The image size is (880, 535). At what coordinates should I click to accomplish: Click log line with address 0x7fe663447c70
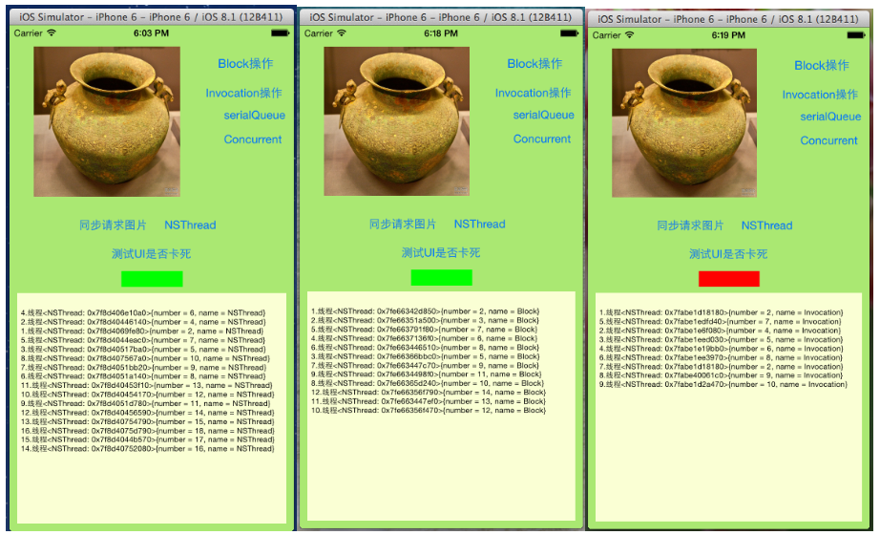click(x=426, y=365)
